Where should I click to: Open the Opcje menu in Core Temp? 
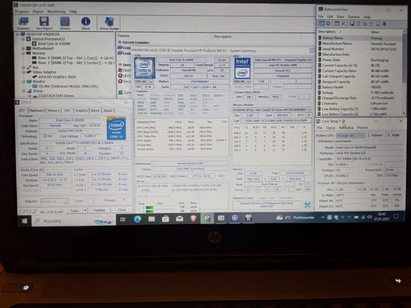coord(330,128)
